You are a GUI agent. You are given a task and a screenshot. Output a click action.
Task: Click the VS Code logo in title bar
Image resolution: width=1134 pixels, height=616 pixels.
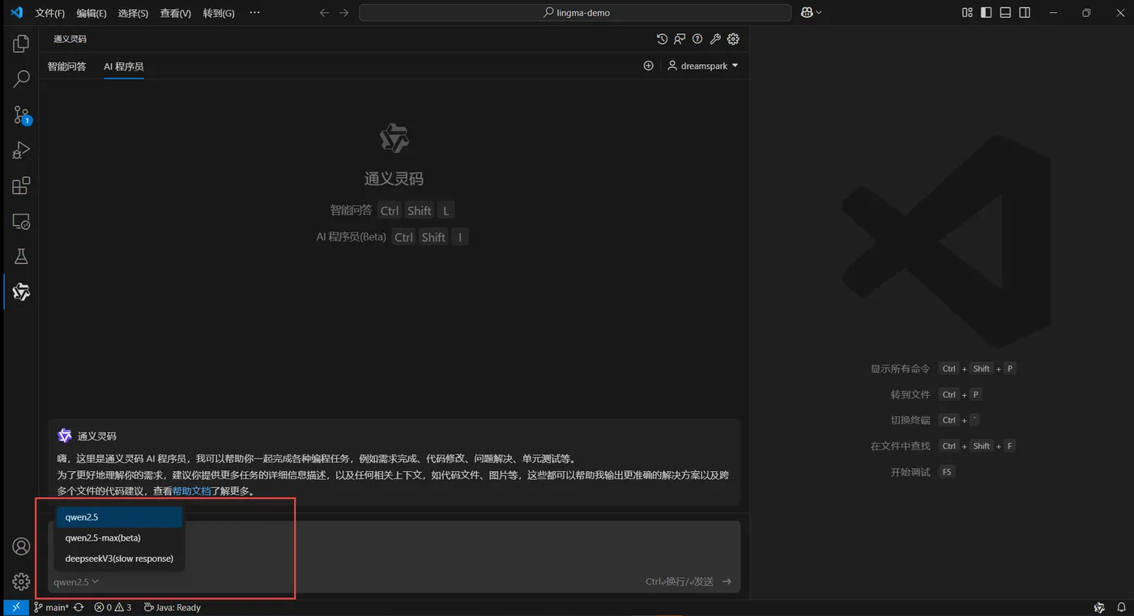16,12
